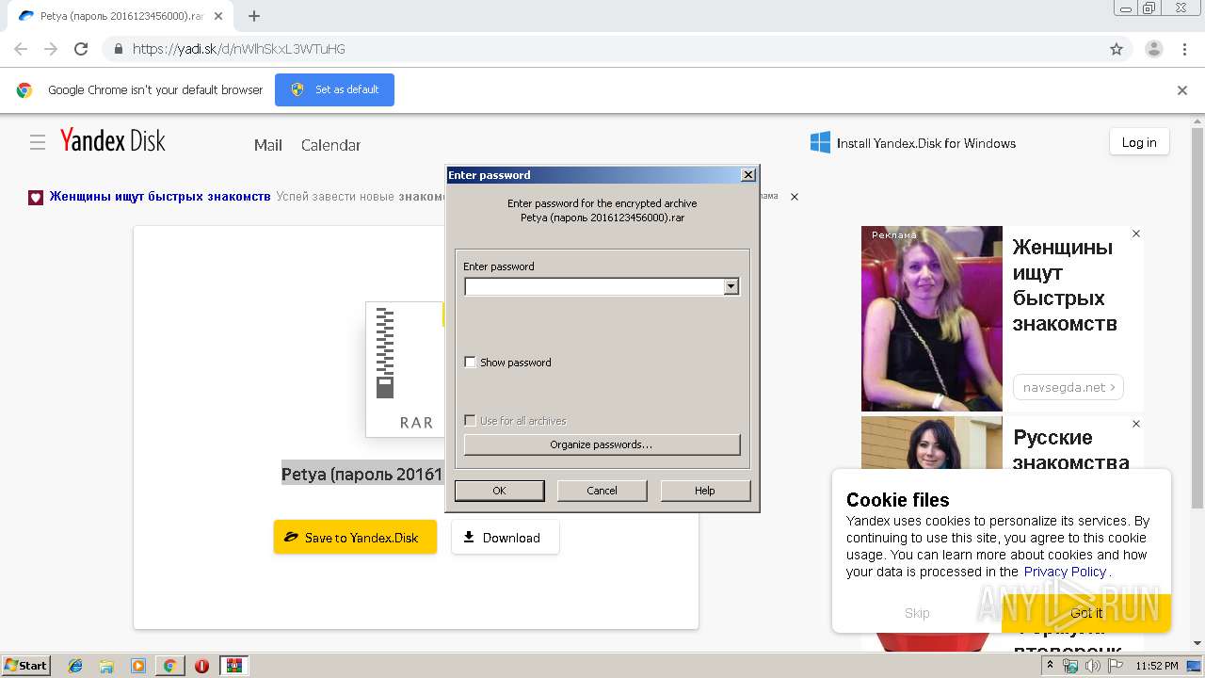Click the 'Женщины ищут быстрых знакомств' banner link
Screen dimensions: 1205x678
[160, 197]
